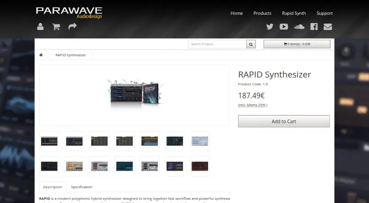Click the search magnifier button
369x203 pixels.
(251, 44)
